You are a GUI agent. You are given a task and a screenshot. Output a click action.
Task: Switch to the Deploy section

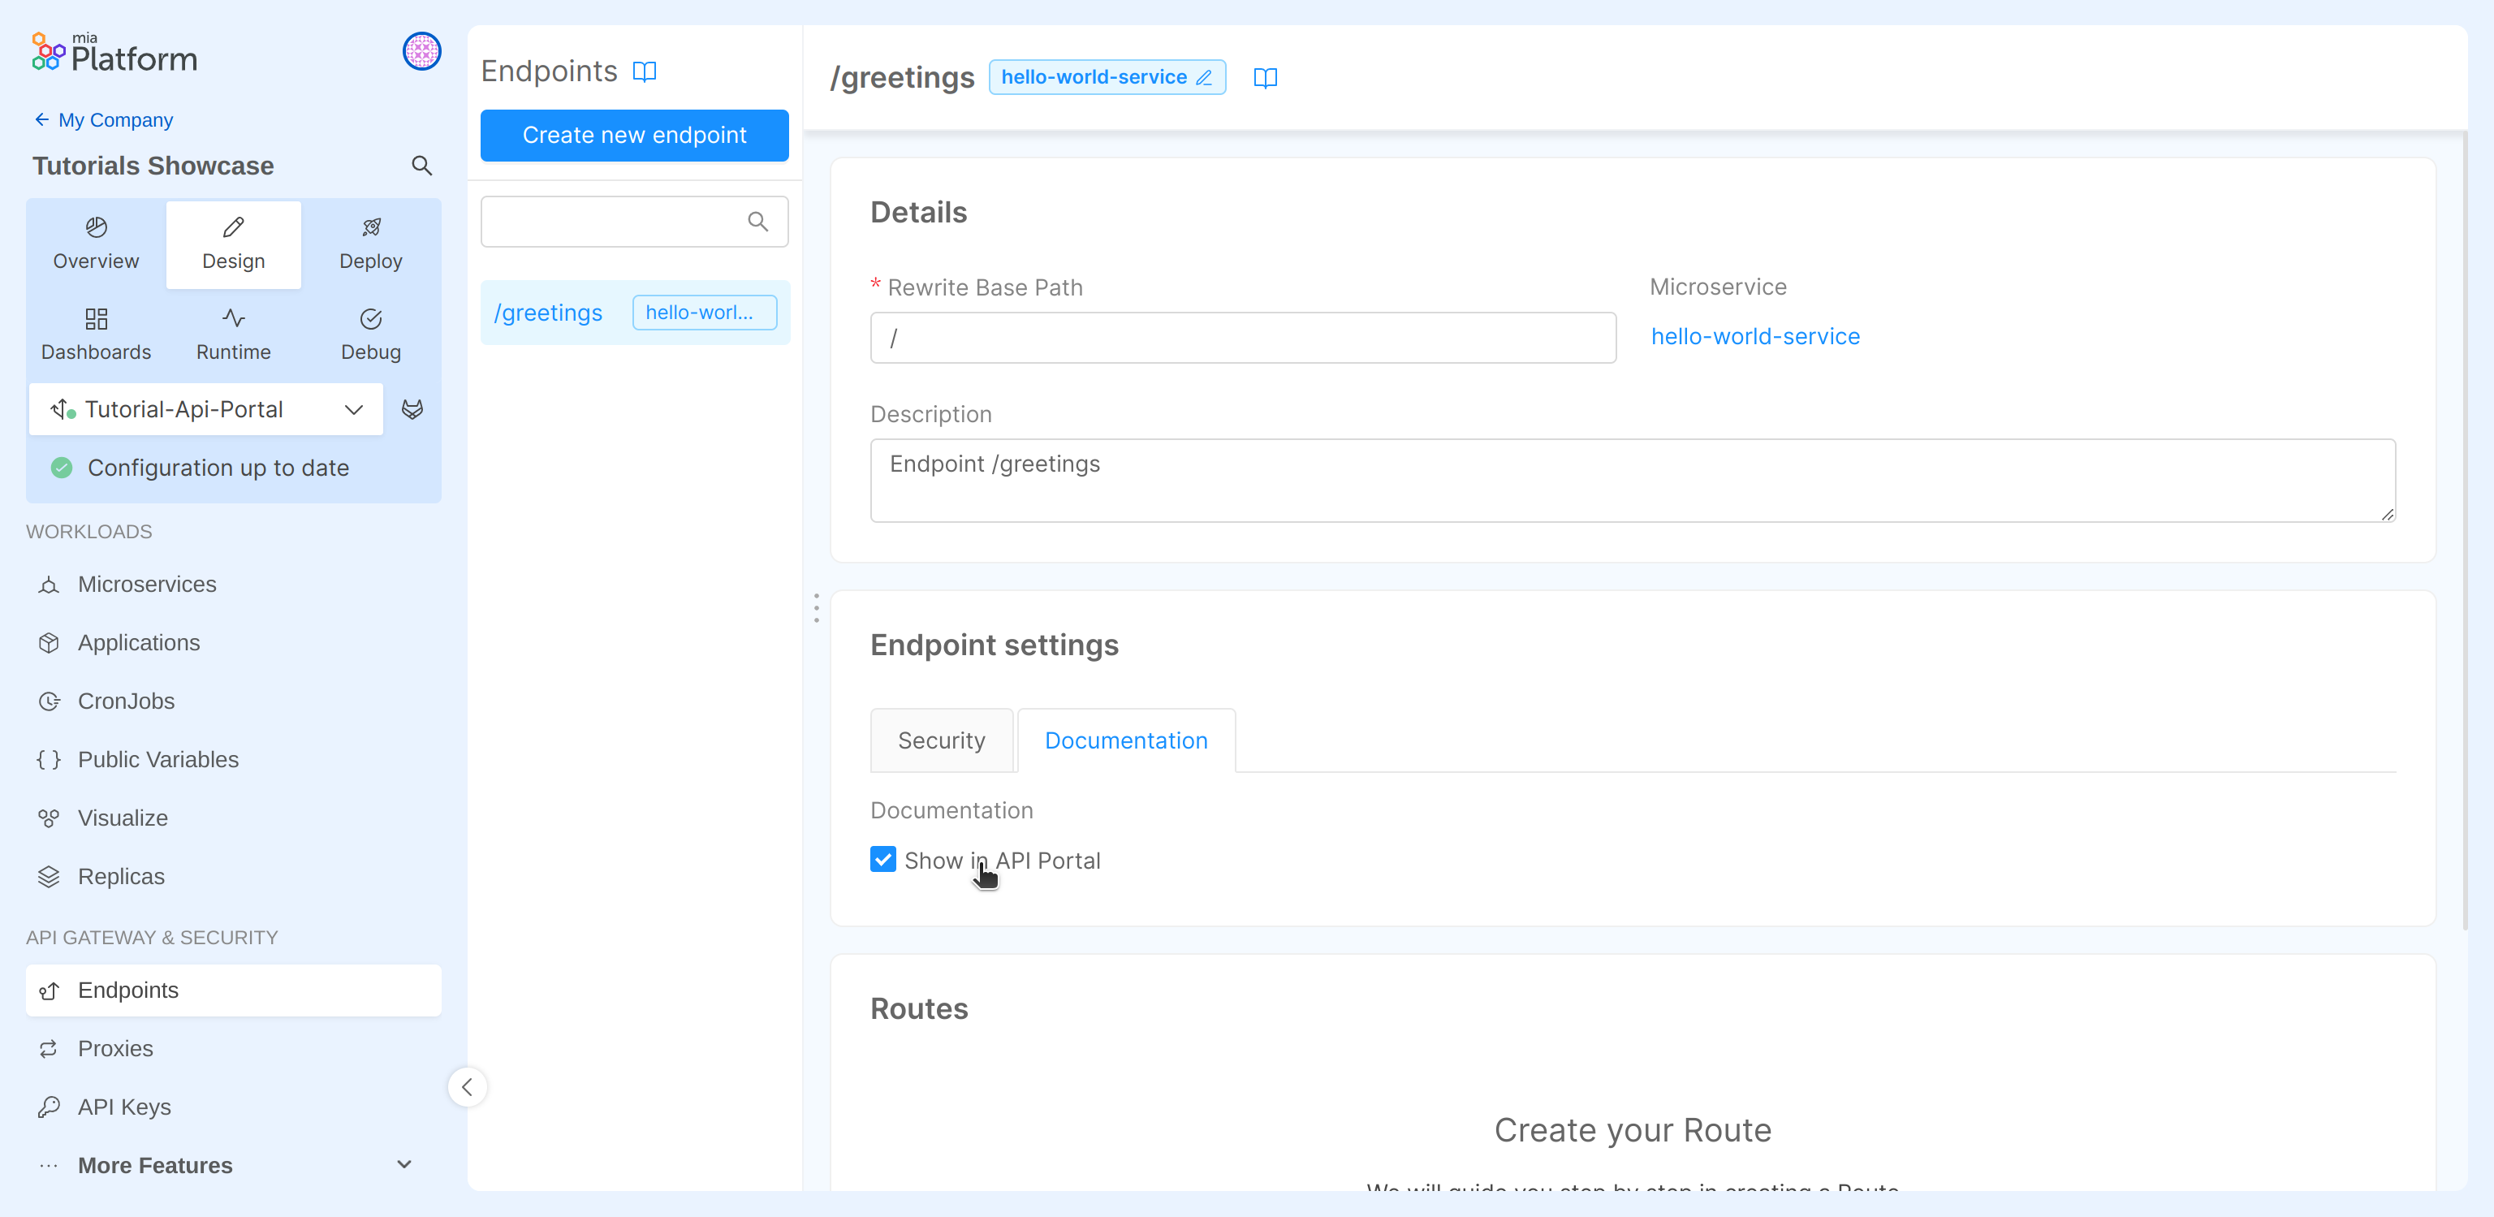371,243
